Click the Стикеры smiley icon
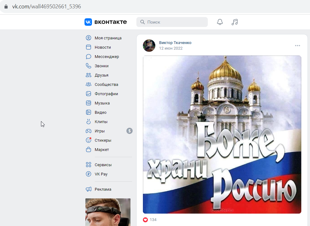The width and height of the screenshot is (310, 226). click(x=89, y=140)
